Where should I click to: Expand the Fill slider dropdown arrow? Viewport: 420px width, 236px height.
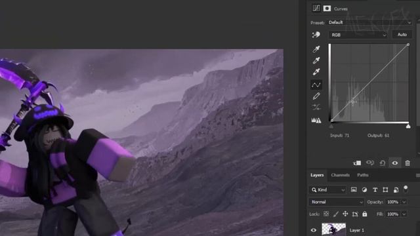404,214
